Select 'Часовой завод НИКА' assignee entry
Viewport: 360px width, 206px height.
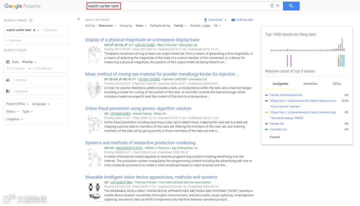tap(303, 115)
